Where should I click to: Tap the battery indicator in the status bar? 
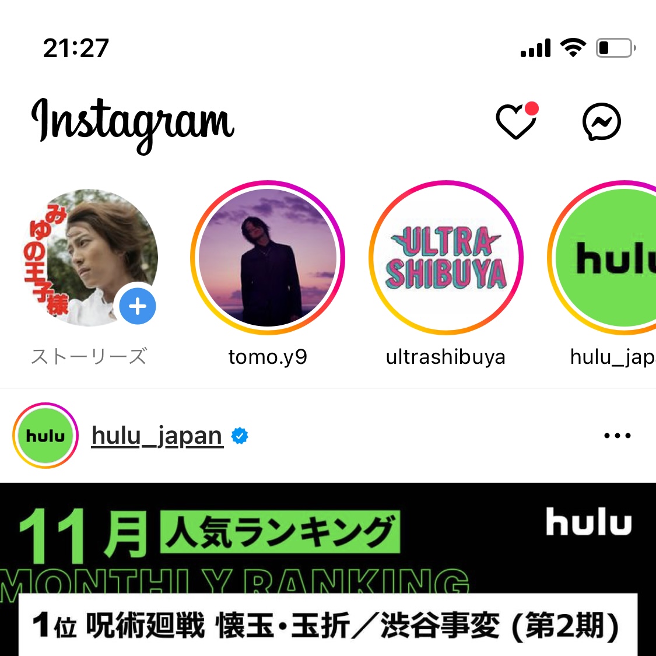point(616,48)
